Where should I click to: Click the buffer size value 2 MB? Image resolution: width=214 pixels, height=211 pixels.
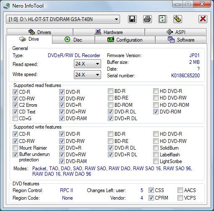(x=194, y=62)
